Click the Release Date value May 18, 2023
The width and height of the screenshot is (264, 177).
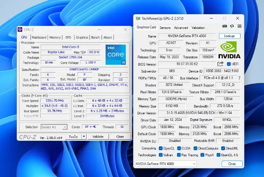point(169,57)
